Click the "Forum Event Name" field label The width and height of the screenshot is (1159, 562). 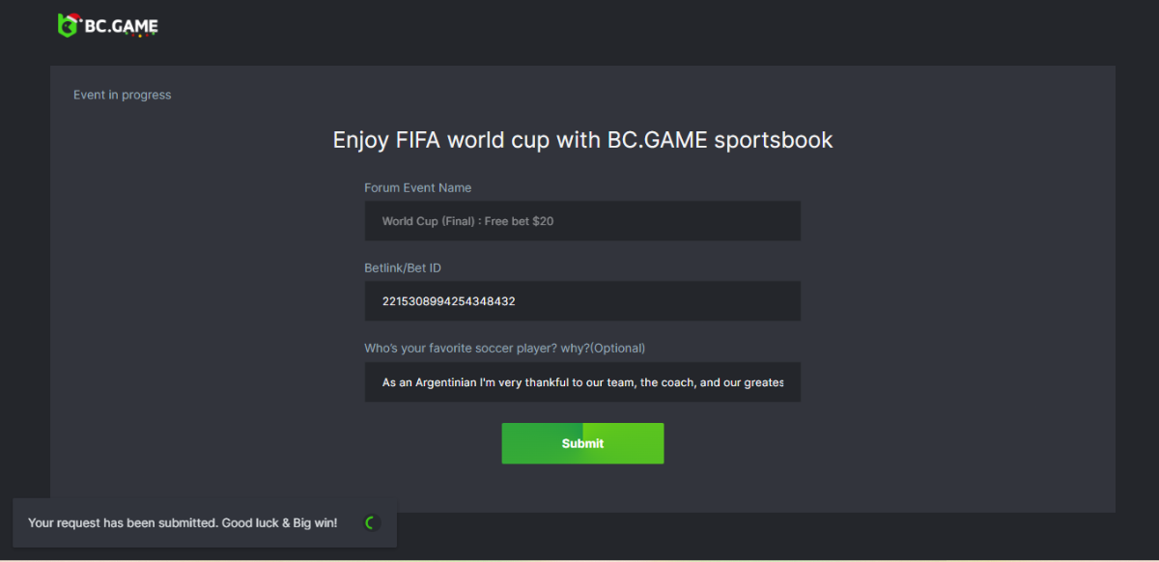tap(417, 187)
